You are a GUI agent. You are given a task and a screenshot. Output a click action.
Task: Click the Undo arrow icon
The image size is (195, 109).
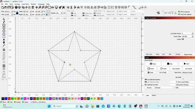coord(16,7)
